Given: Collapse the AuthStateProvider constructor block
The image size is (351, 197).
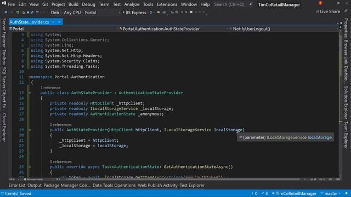Looking at the screenshot, I should 29,130.
